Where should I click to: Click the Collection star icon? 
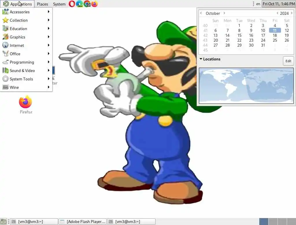tap(5, 20)
